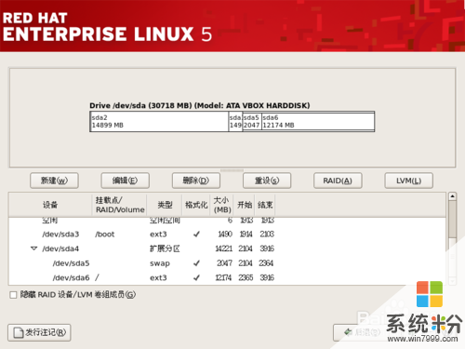
Task: Click the 挂载点/RAID/Volume column header
Action: coord(119,205)
